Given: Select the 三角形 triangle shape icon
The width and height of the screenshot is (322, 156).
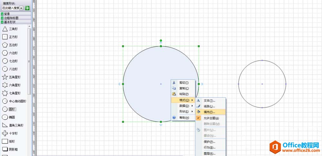Looking at the screenshot, I should click(5, 29).
